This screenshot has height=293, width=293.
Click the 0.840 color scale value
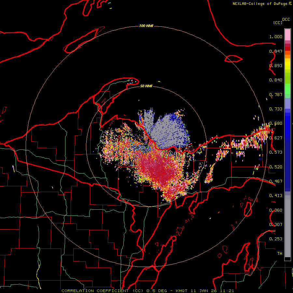click(276, 80)
